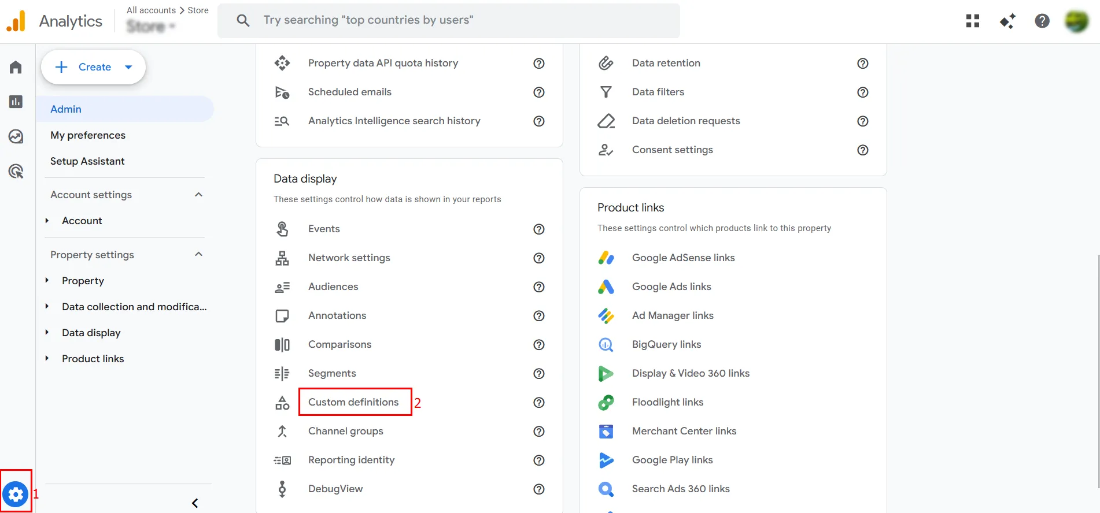Collapse the Property settings section
Viewport: 1100px width, 513px height.
point(198,255)
